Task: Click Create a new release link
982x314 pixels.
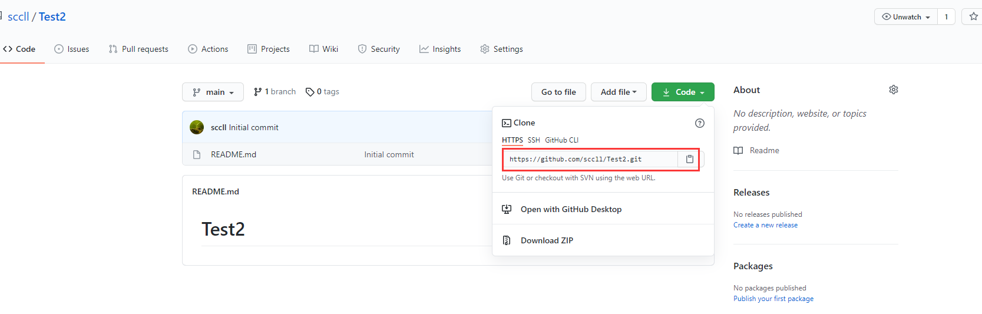Action: 765,225
